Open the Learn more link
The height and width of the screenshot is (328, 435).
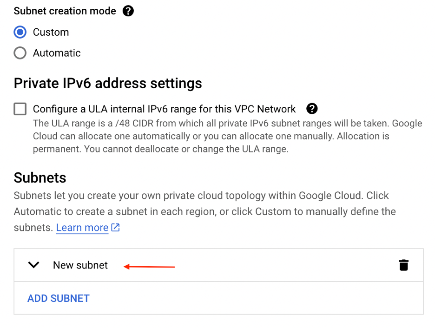(x=82, y=228)
